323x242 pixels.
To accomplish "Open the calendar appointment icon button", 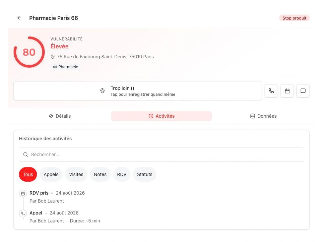I will [x=287, y=91].
